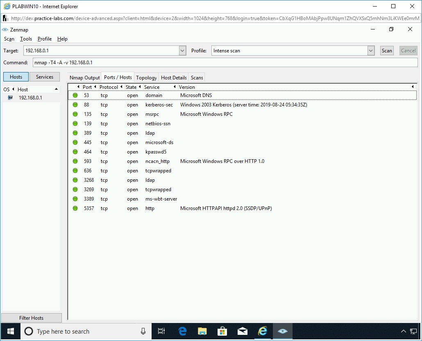
Task: Click the green status dot for port 5357
Action: tap(75, 208)
